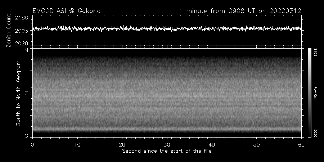Click the 'South to North Keogram' axis label

pyautogui.click(x=18, y=93)
